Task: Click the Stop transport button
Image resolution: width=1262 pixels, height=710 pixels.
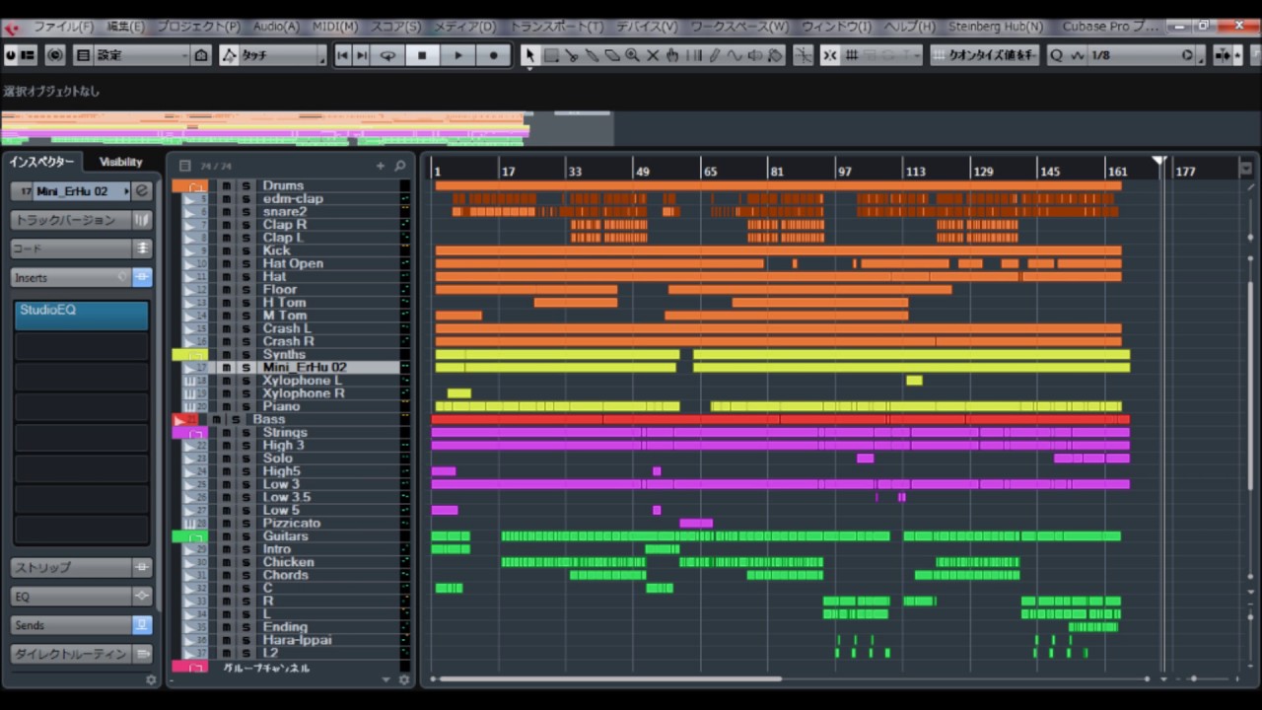Action: 423,56
